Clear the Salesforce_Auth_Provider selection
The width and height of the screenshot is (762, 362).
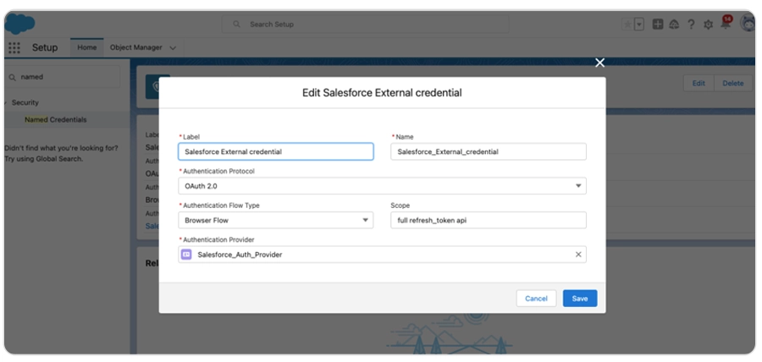tap(578, 255)
